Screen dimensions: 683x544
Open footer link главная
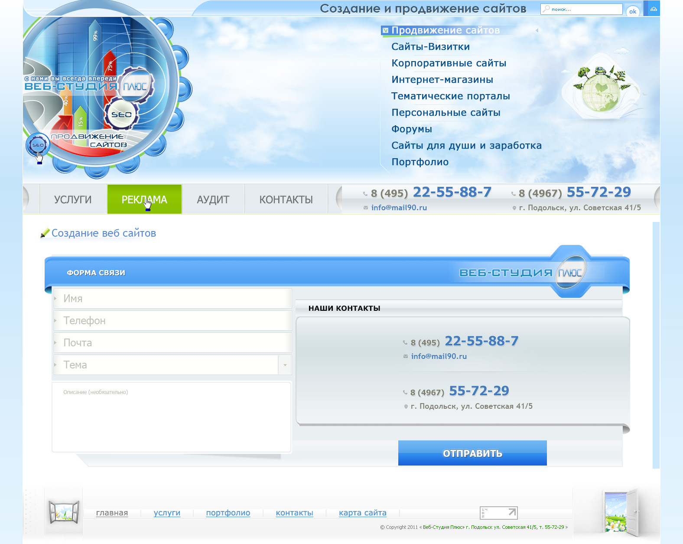tap(112, 513)
